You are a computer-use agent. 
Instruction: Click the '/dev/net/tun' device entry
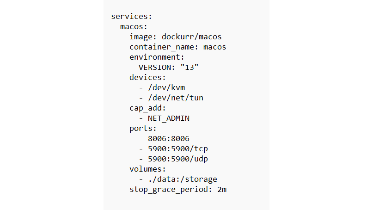(x=176, y=98)
